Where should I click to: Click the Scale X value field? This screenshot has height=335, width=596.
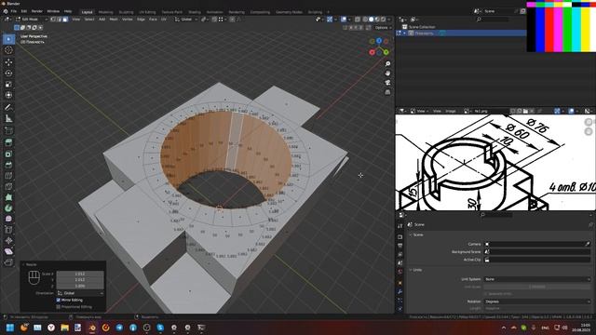point(80,274)
